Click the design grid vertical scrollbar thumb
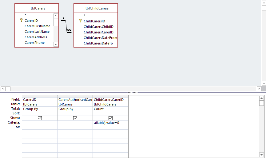 coord(261,103)
